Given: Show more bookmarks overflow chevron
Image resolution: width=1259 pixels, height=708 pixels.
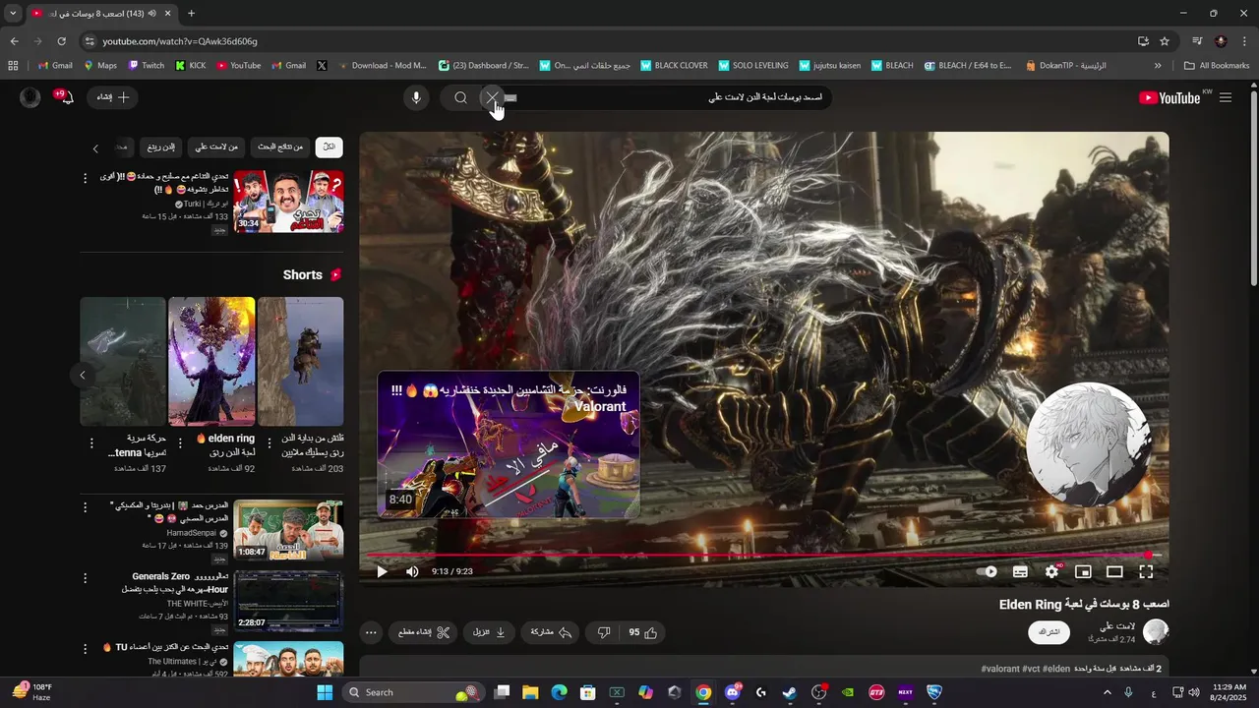Looking at the screenshot, I should tap(1158, 66).
